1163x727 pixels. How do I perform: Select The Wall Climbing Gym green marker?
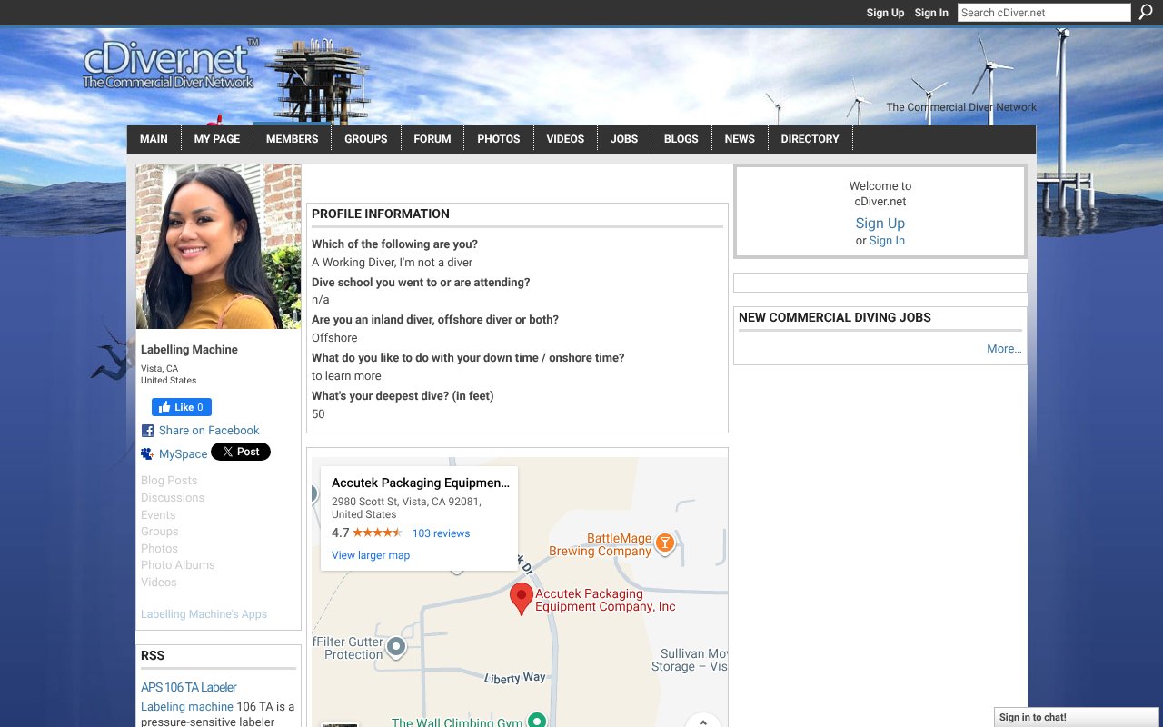click(x=535, y=720)
